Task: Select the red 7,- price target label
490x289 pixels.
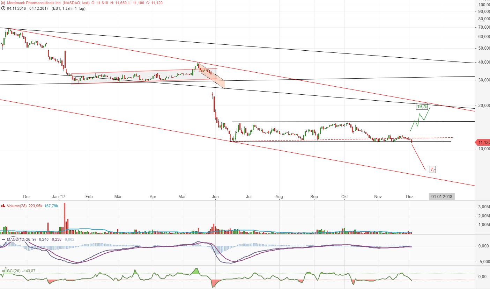Action: coord(432,169)
